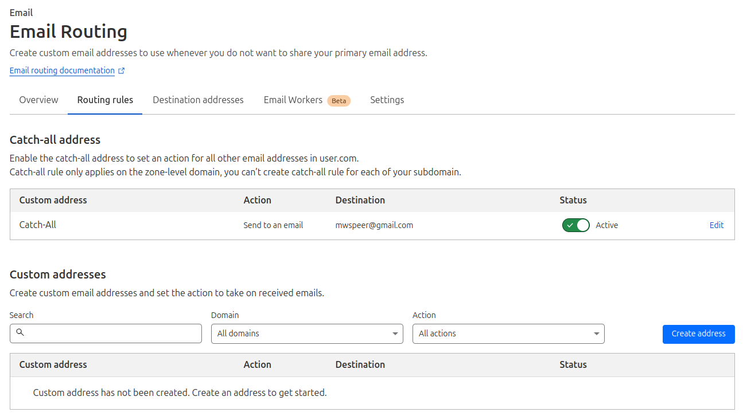The height and width of the screenshot is (416, 743).
Task: Click the Catch-All row name
Action: point(38,225)
